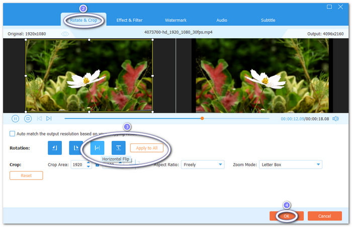Stop the video playback
The width and height of the screenshot is (352, 227).
tap(28, 118)
